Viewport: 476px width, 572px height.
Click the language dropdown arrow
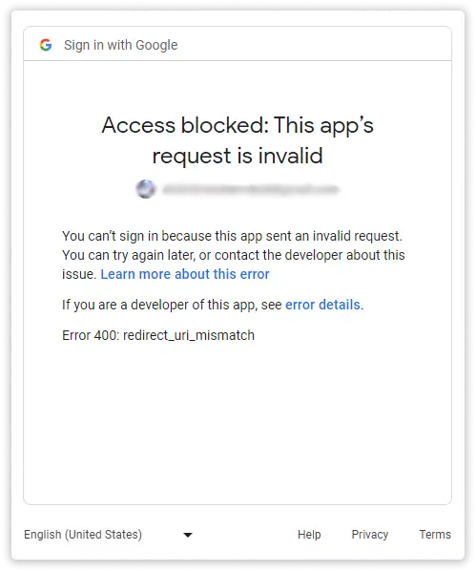pyautogui.click(x=188, y=535)
